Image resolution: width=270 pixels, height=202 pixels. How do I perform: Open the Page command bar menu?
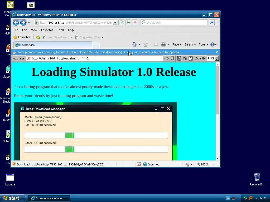(x=177, y=45)
